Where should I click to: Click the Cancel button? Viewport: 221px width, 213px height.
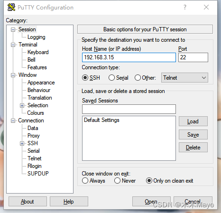193,202
